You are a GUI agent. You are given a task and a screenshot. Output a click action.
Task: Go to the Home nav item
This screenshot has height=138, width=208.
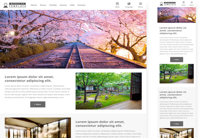[34, 5]
